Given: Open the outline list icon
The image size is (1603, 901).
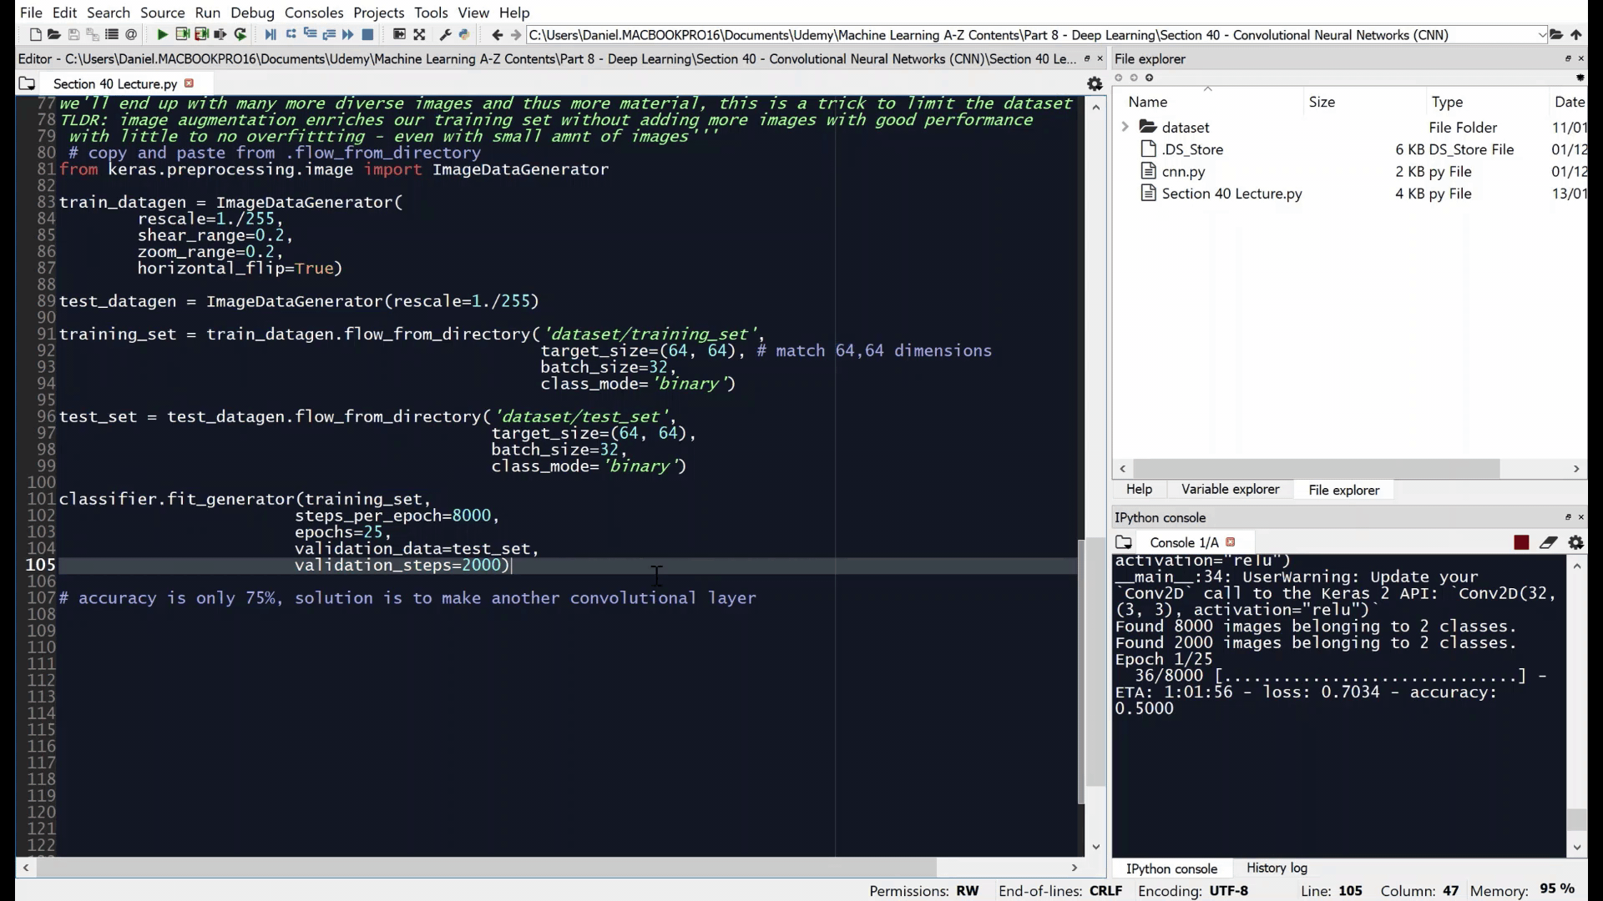Looking at the screenshot, I should tap(112, 35).
